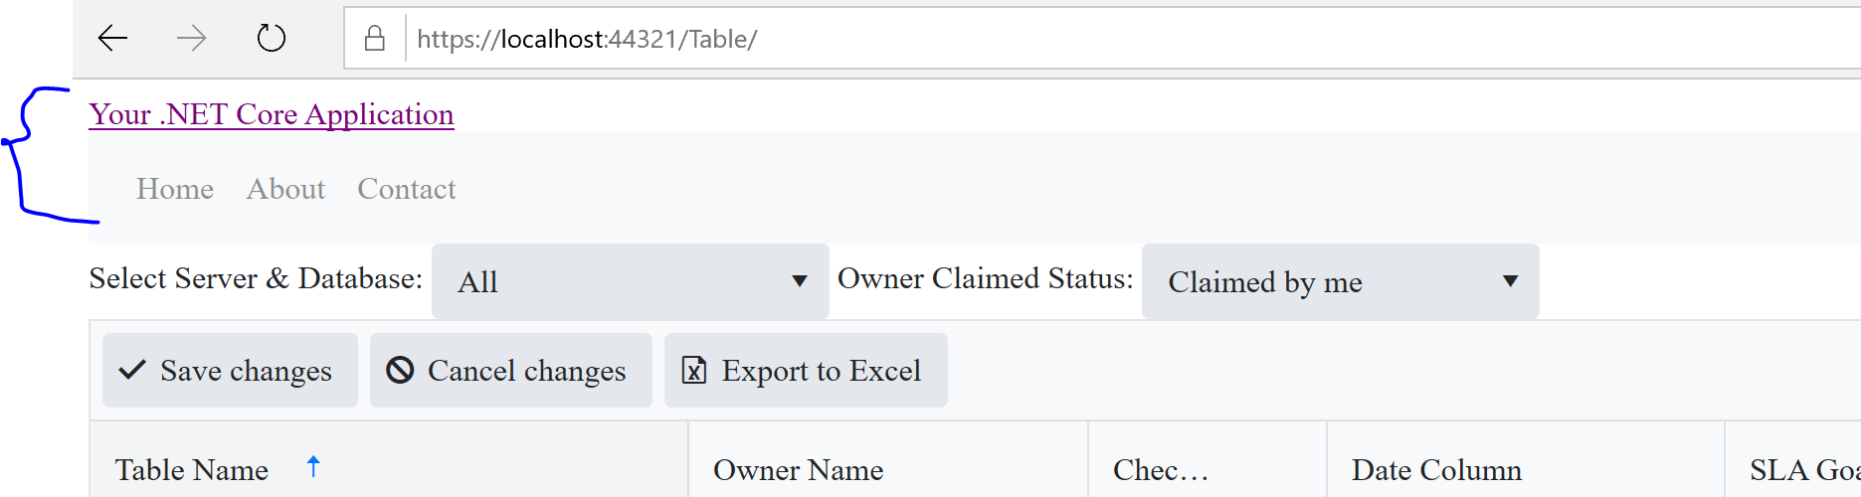
Task: Click the Export to Excel button
Action: (x=806, y=371)
